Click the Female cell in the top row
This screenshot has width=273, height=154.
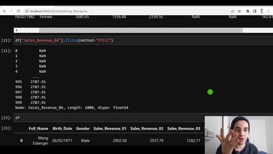click(x=46, y=17)
